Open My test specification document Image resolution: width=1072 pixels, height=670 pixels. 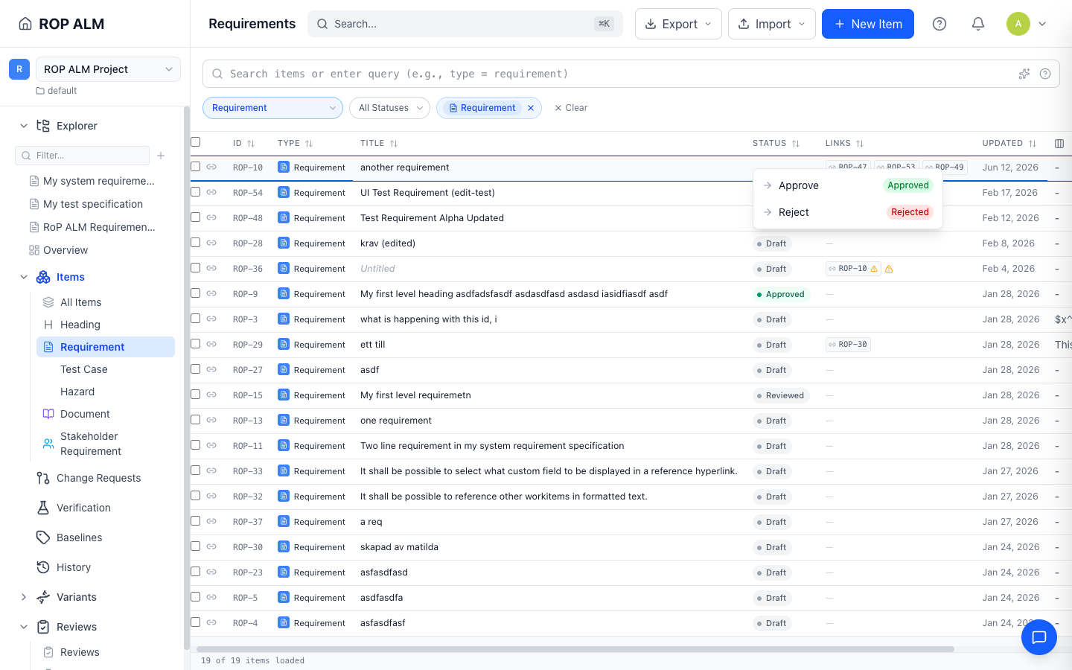pyautogui.click(x=93, y=204)
